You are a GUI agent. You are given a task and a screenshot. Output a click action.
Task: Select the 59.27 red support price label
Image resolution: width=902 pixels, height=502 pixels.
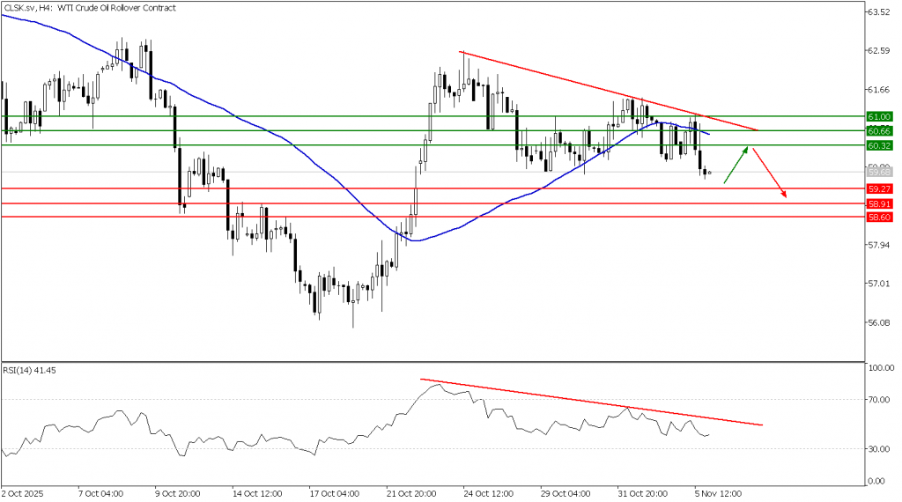(879, 188)
